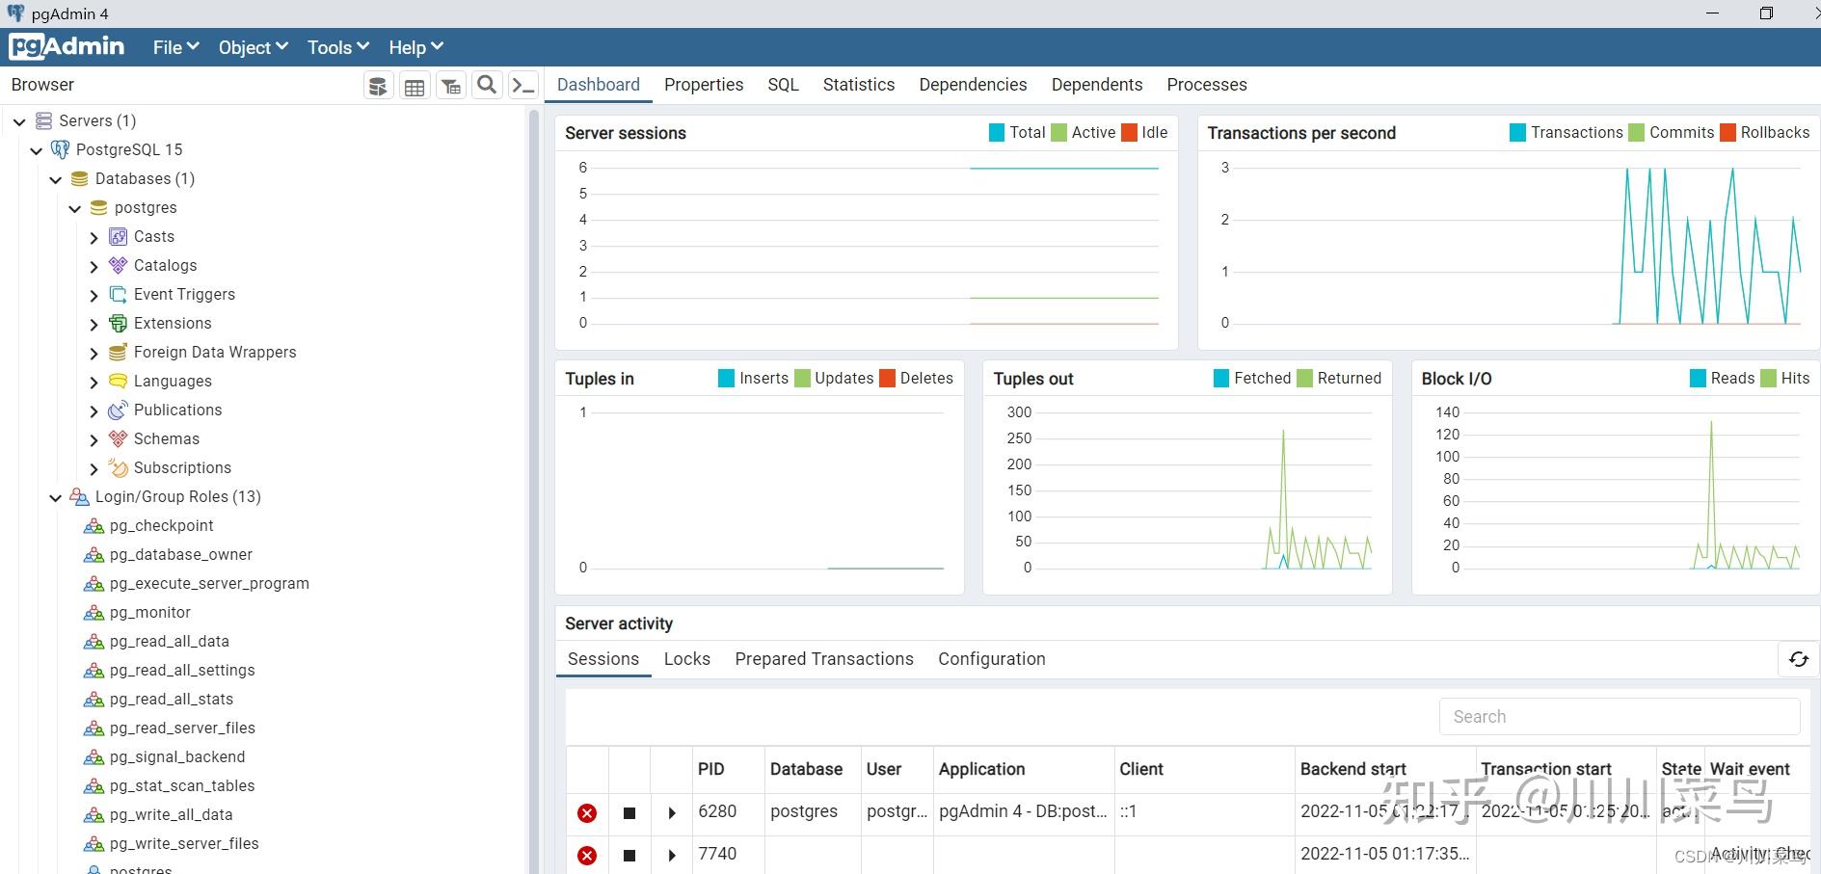Click the Login/Group Roles icon
The width and height of the screenshot is (1821, 874).
pyautogui.click(x=80, y=497)
